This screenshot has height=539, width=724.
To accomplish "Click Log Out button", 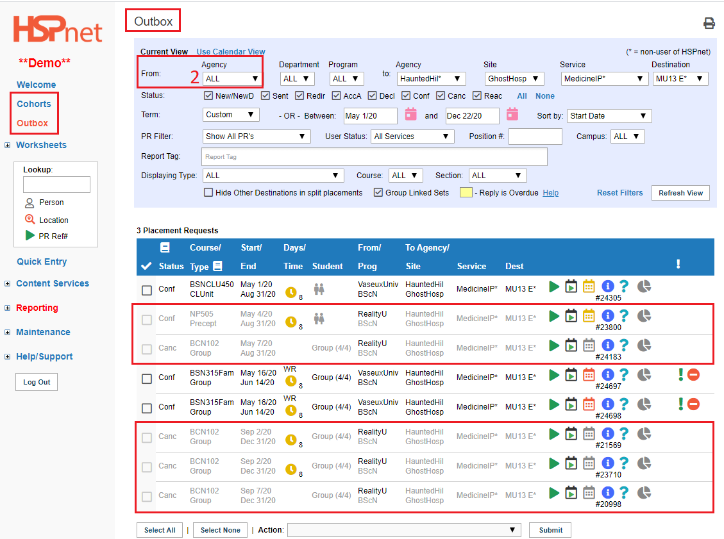I will (x=37, y=382).
